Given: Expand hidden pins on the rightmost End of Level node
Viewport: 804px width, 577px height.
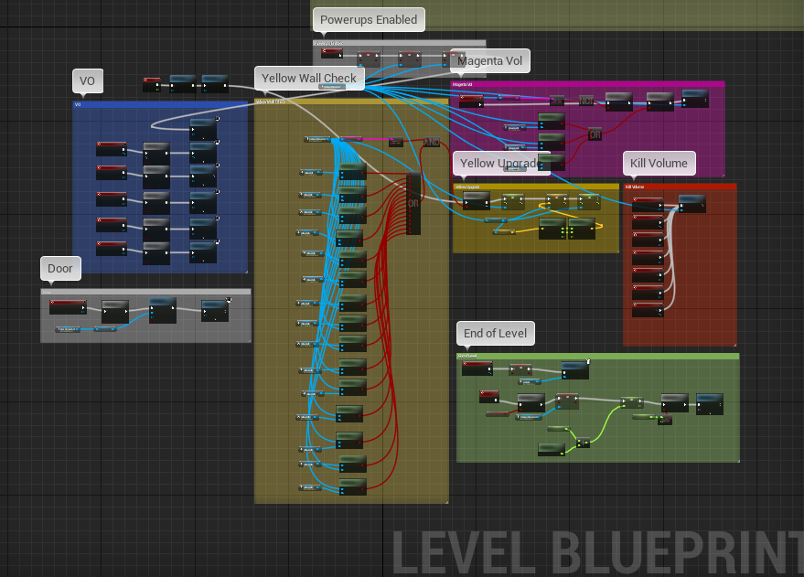Looking at the screenshot, I should tap(710, 413).
